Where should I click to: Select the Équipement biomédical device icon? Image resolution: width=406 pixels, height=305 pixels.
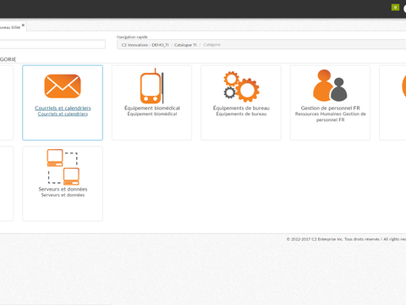click(x=152, y=86)
